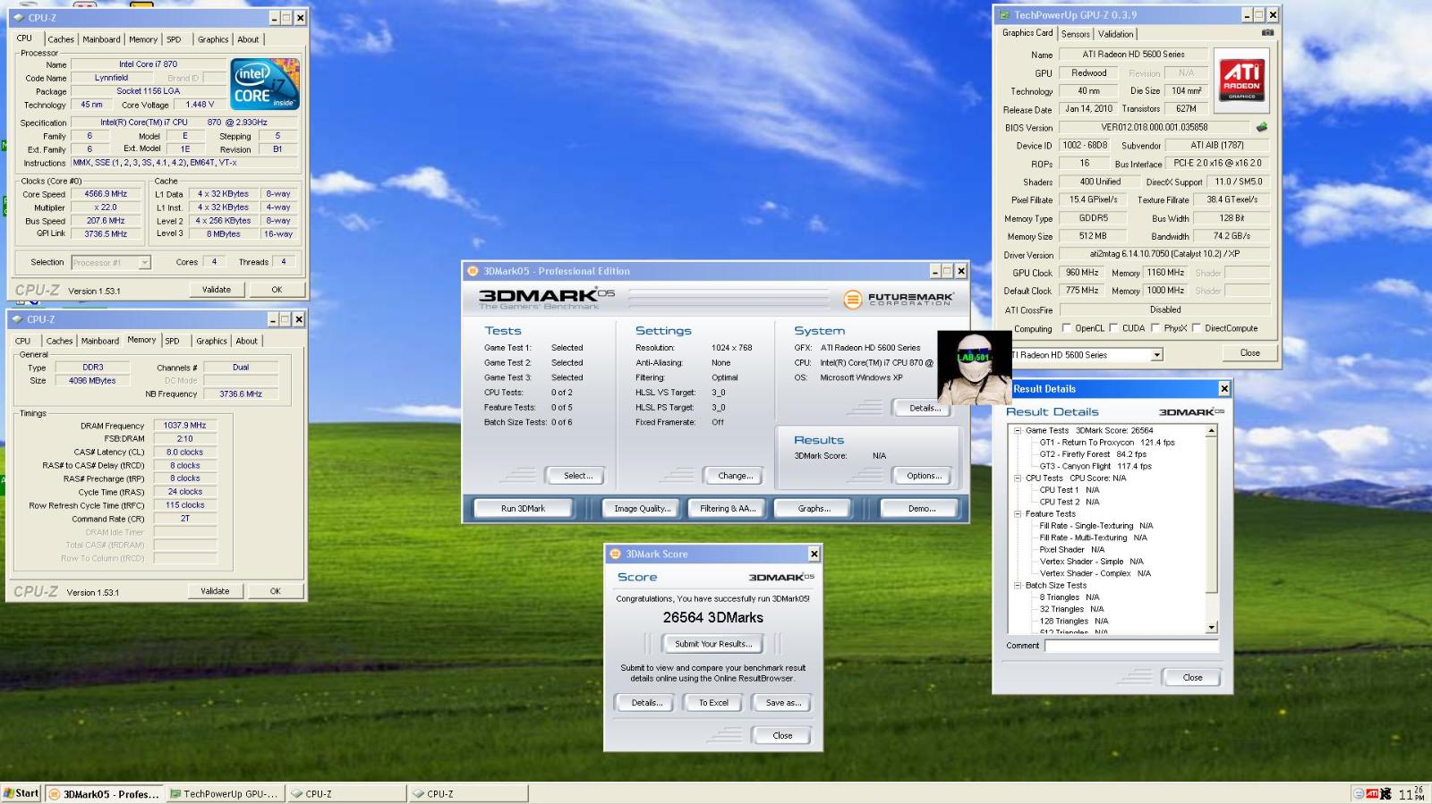This screenshot has height=804, width=1432.
Task: Collapse the CPU Tests tree node
Action: pos(1018,478)
